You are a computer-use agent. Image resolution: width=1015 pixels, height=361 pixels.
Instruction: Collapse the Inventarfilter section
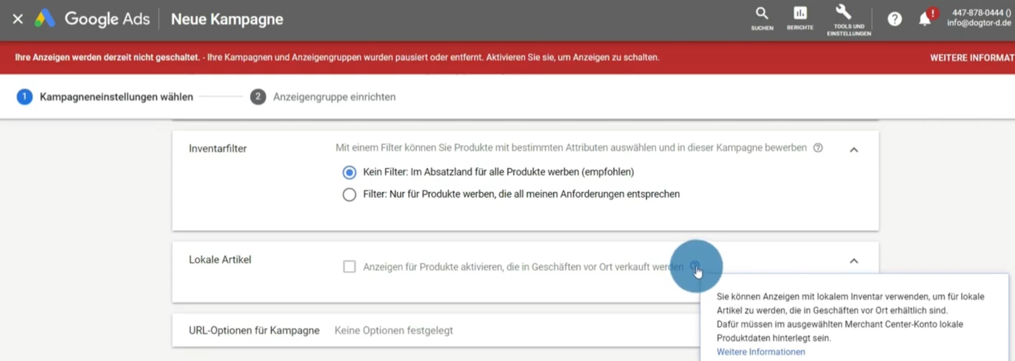click(x=854, y=150)
